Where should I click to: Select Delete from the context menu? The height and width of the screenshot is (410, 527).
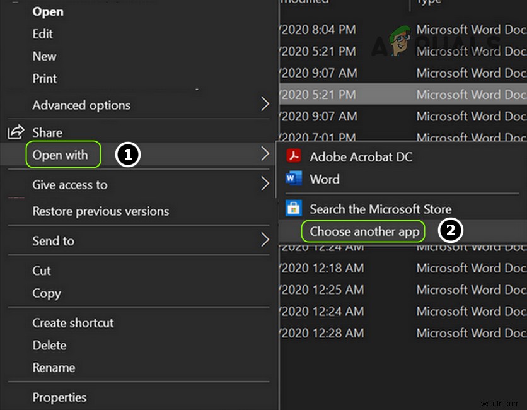tap(49, 345)
